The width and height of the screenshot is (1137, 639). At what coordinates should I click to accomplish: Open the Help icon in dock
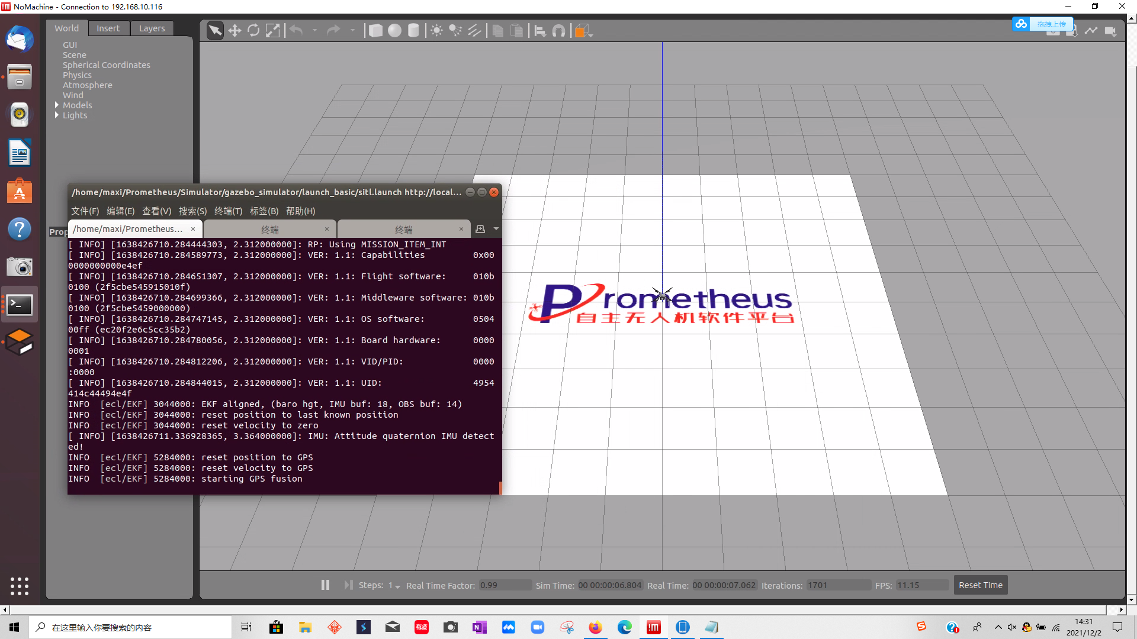pyautogui.click(x=20, y=228)
